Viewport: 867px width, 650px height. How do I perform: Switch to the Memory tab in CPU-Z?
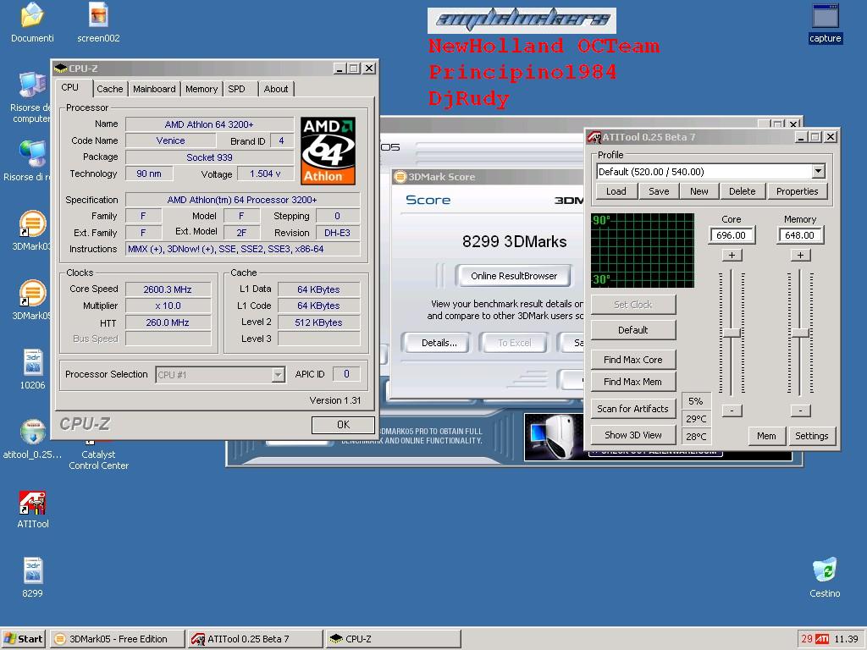pos(202,89)
